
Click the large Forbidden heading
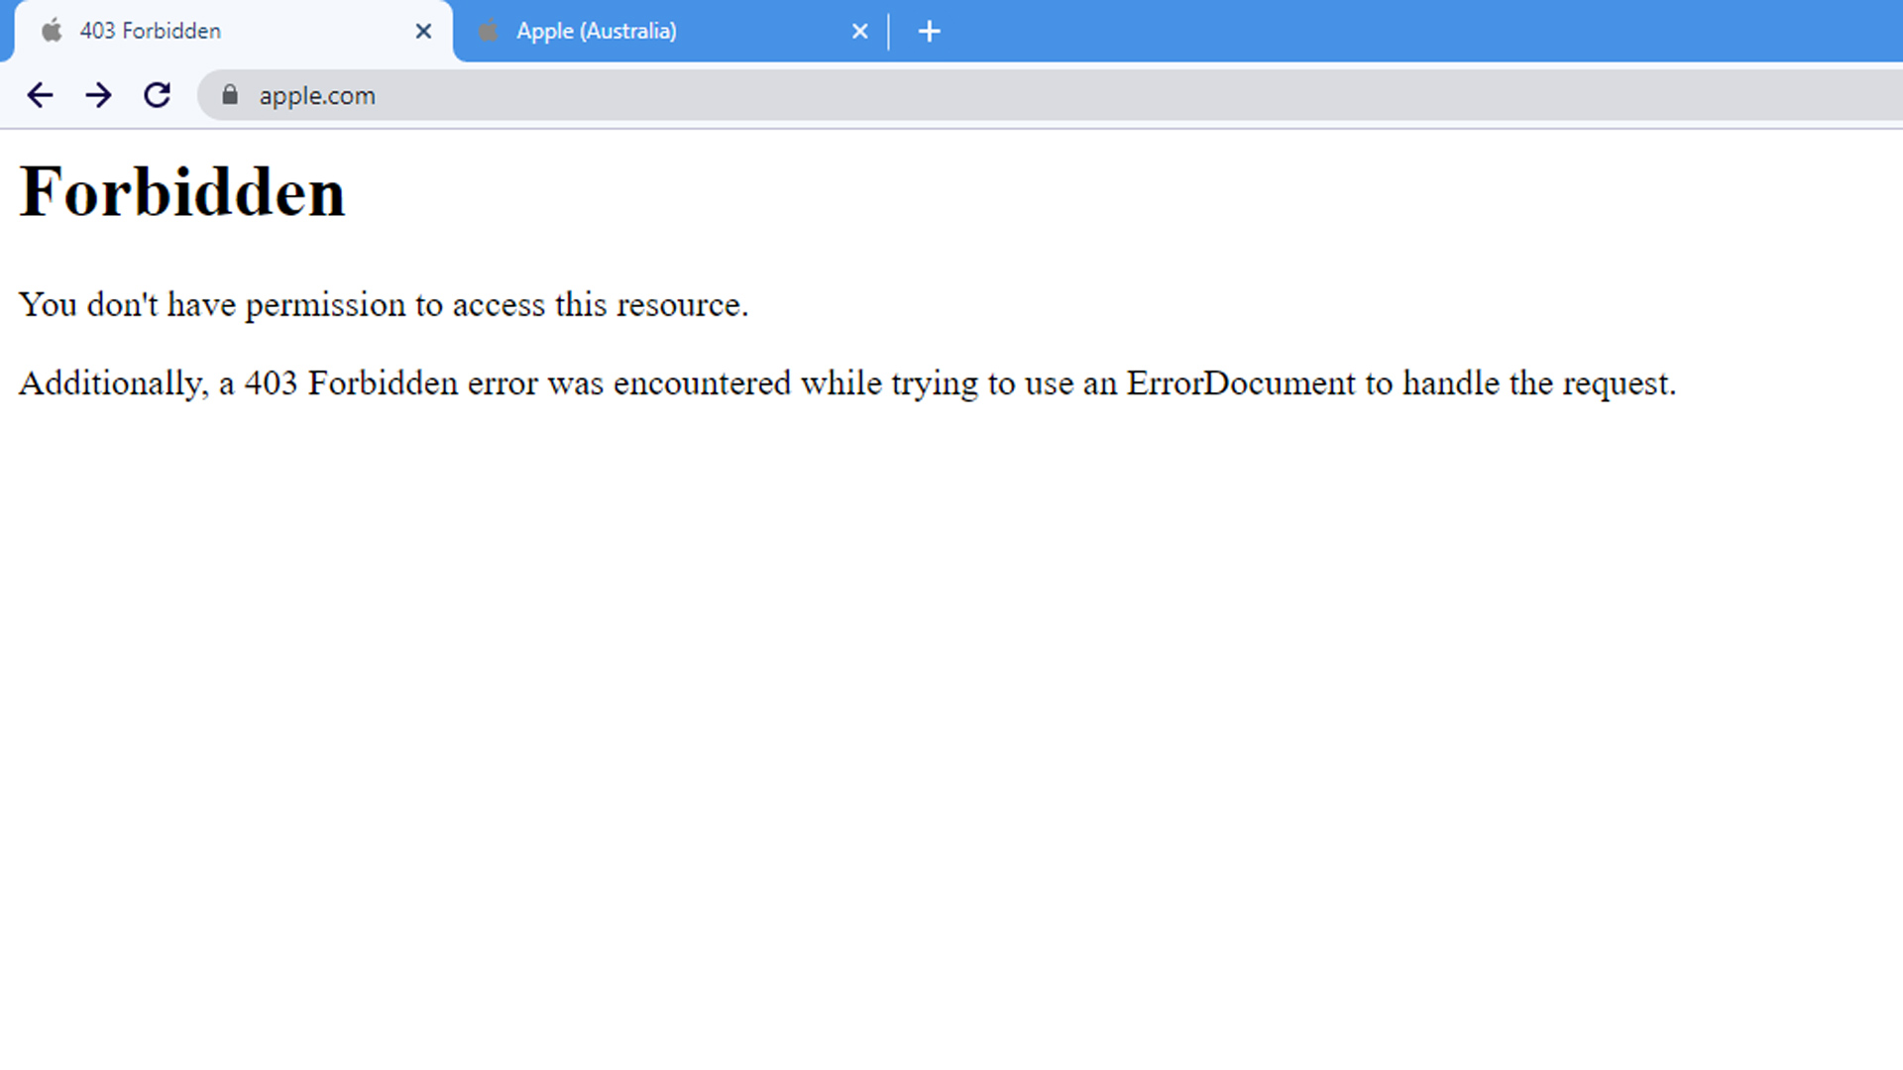pos(182,192)
